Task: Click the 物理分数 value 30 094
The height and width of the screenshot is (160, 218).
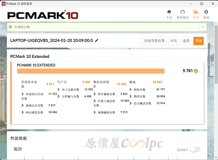Action: 161,96
